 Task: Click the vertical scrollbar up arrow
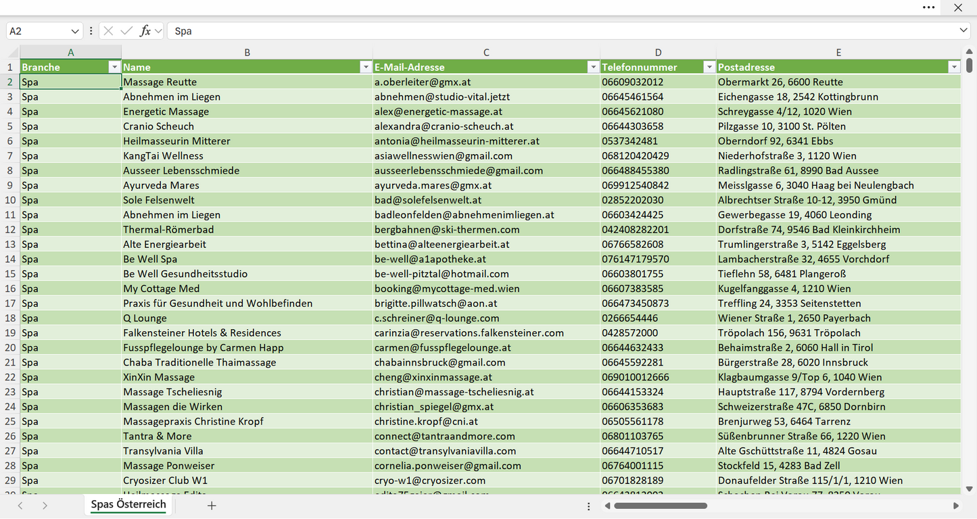(970, 52)
